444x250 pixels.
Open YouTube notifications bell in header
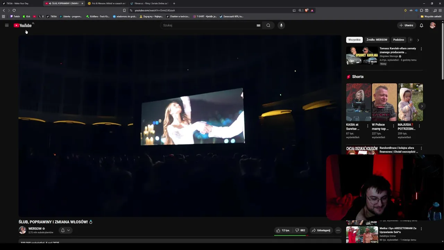click(421, 25)
